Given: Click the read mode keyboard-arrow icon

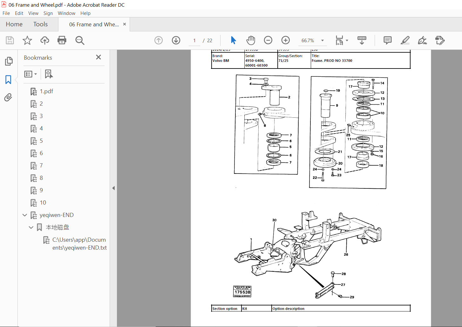Looking at the screenshot, I should pos(362,40).
